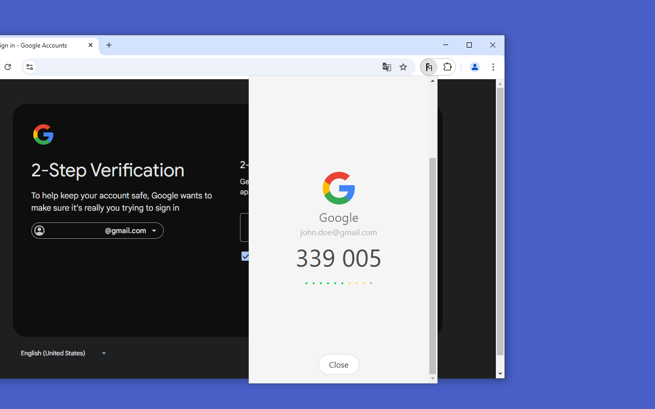Close the Chrome window
The image size is (655, 409).
tap(493, 45)
